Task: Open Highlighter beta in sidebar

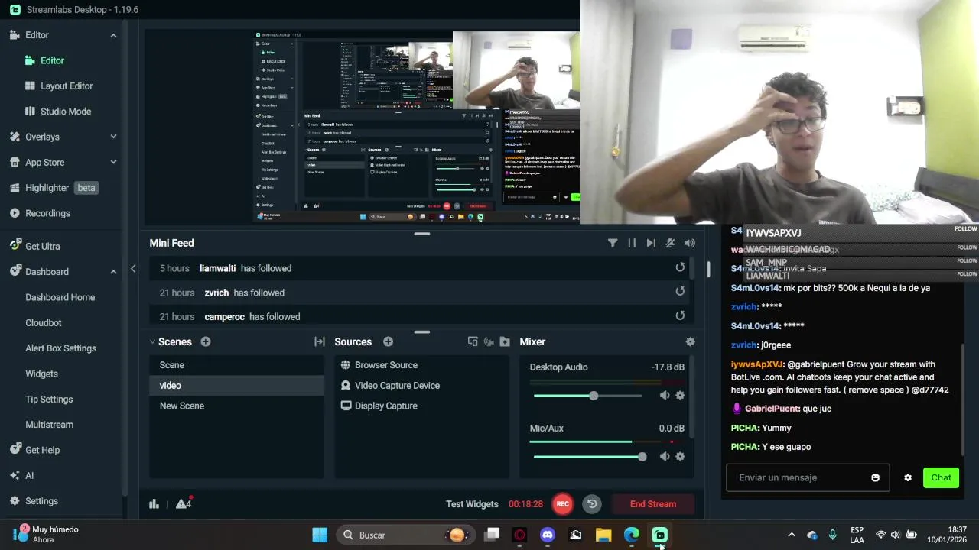Action: (54, 188)
